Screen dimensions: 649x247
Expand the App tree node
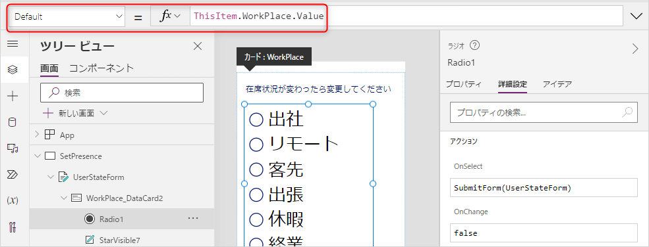(x=38, y=135)
